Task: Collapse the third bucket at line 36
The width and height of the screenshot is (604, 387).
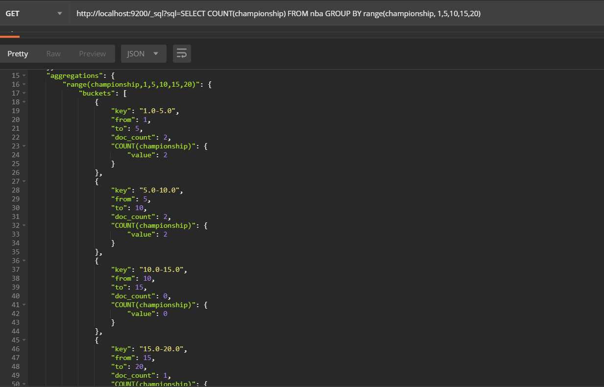Action: 24,261
